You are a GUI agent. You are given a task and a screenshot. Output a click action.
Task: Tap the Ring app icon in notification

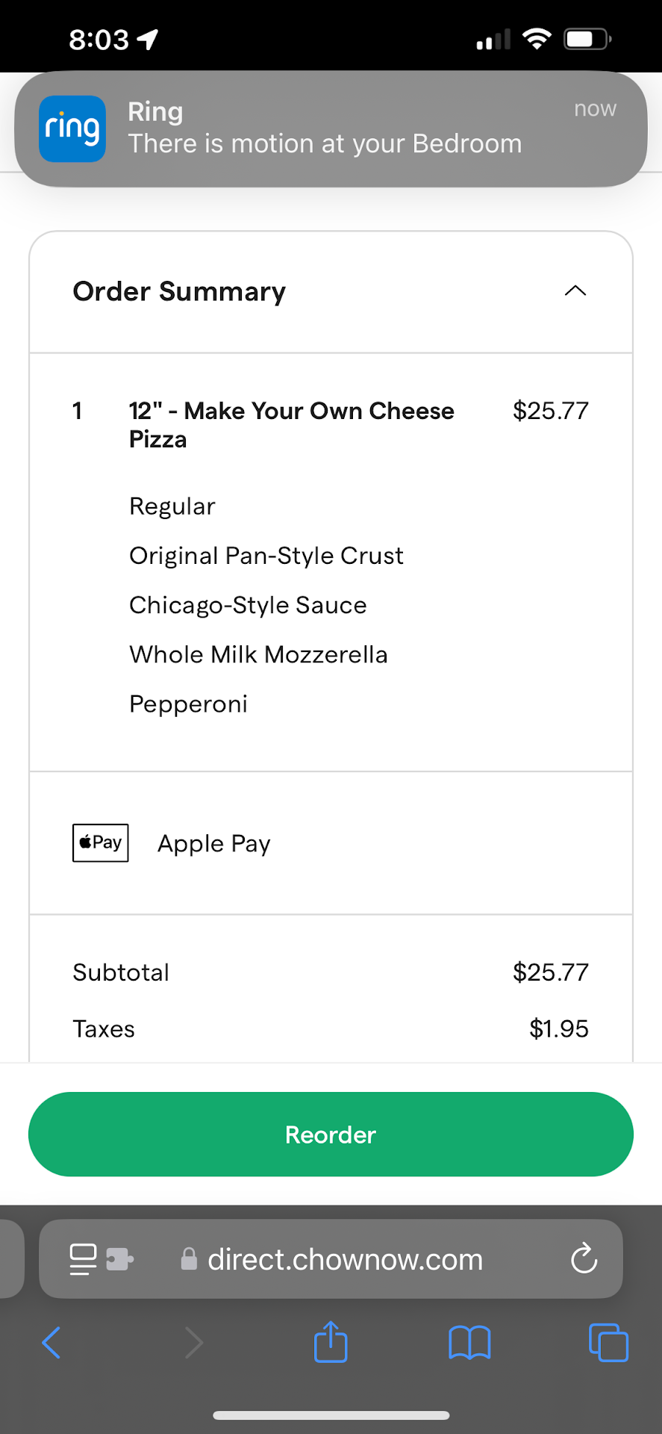pyautogui.click(x=72, y=128)
